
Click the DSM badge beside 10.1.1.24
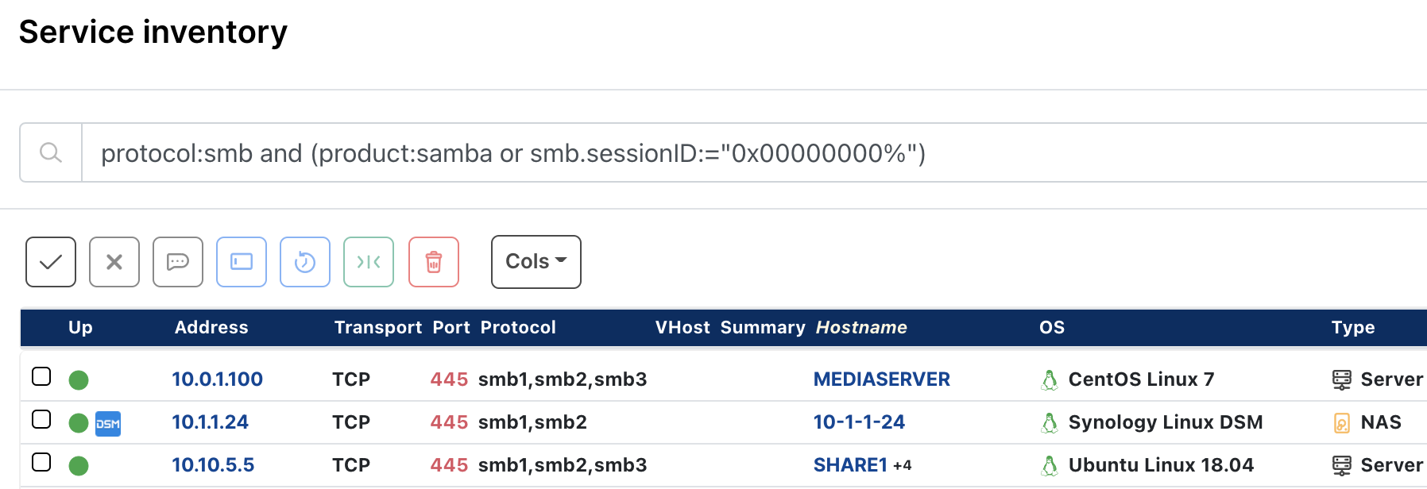pos(107,423)
